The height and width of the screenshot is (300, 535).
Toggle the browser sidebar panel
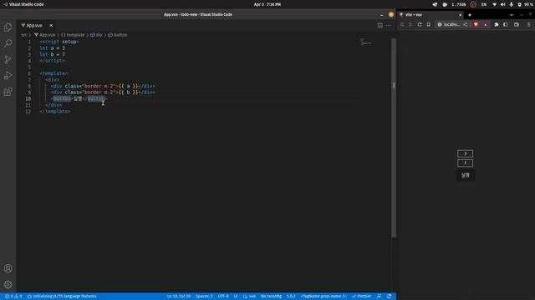[x=505, y=24]
